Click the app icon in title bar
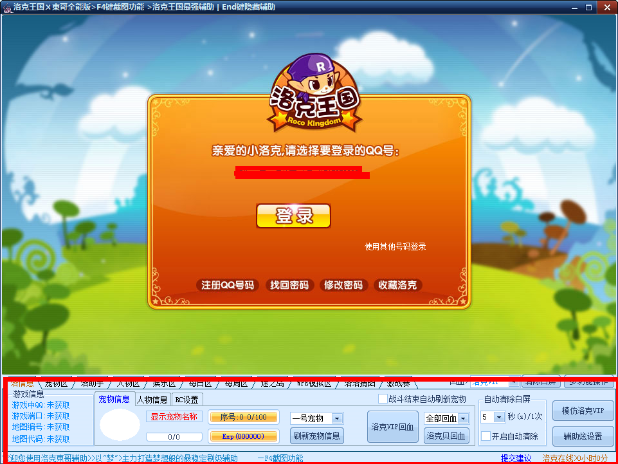The width and height of the screenshot is (618, 464). click(x=7, y=7)
